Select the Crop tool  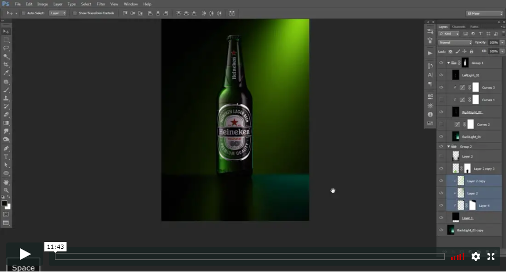(x=6, y=65)
